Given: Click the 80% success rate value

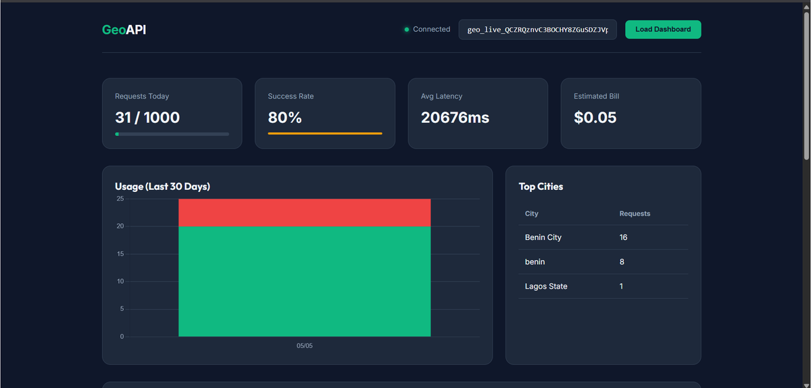Looking at the screenshot, I should tap(285, 118).
